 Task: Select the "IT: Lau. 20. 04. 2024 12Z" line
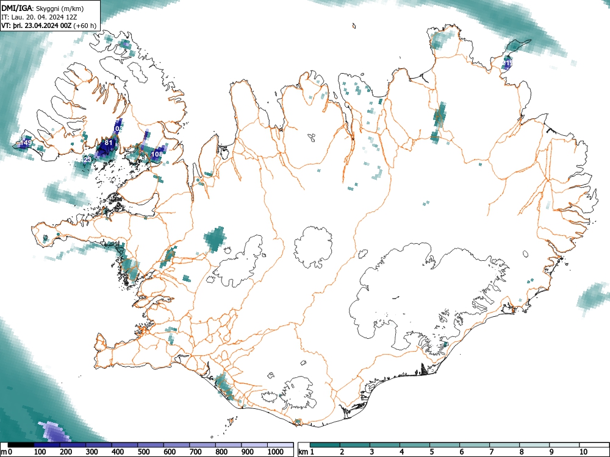[40, 17]
